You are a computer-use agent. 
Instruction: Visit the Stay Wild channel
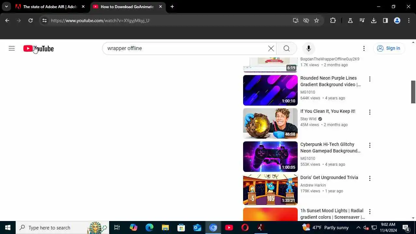tap(308, 119)
